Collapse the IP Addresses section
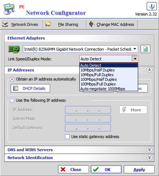Viewport: 159px width, 176px height. tap(149, 70)
